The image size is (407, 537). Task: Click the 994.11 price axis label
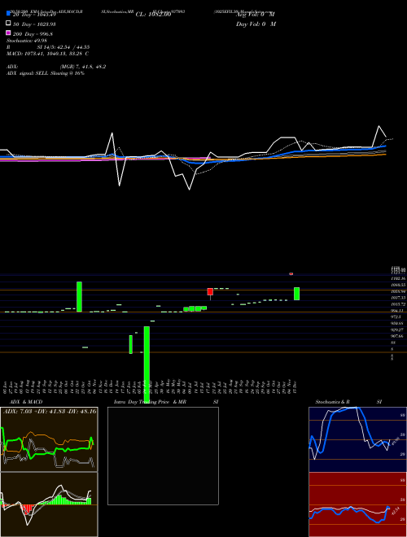click(398, 311)
